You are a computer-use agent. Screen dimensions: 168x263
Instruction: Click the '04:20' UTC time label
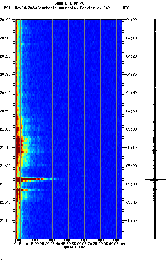(131, 56)
